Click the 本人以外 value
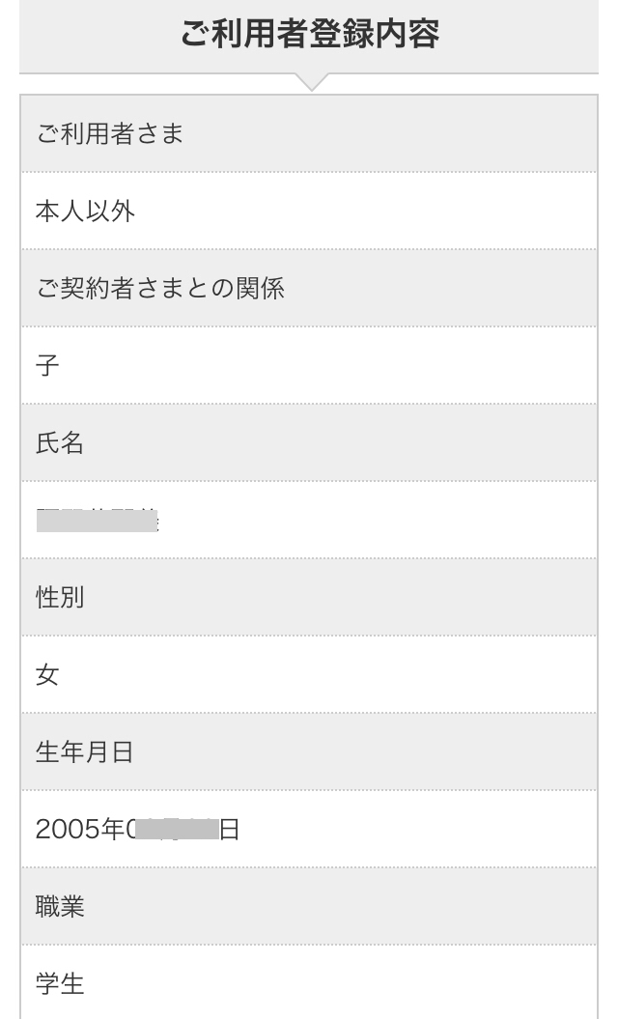 coord(85,211)
